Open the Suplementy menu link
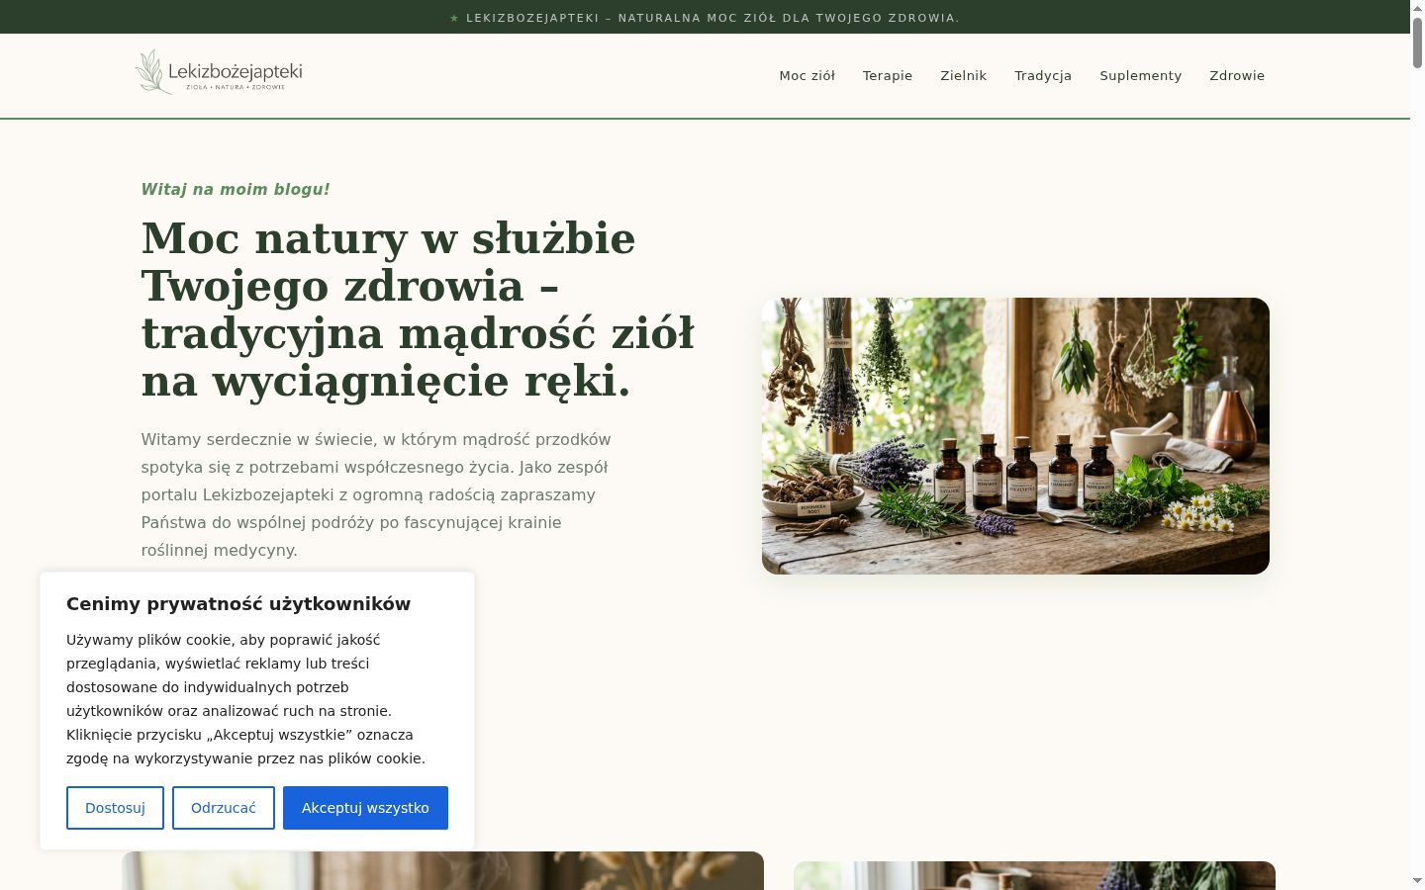 [x=1140, y=76]
